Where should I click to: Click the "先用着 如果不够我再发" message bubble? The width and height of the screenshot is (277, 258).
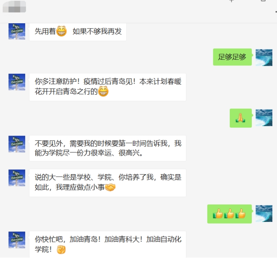coord(78,32)
